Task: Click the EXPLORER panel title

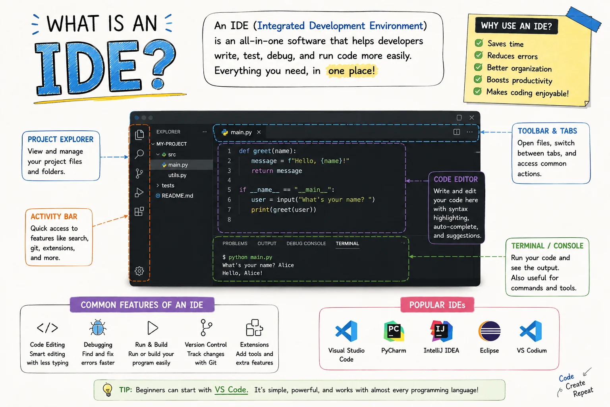Action: (168, 132)
